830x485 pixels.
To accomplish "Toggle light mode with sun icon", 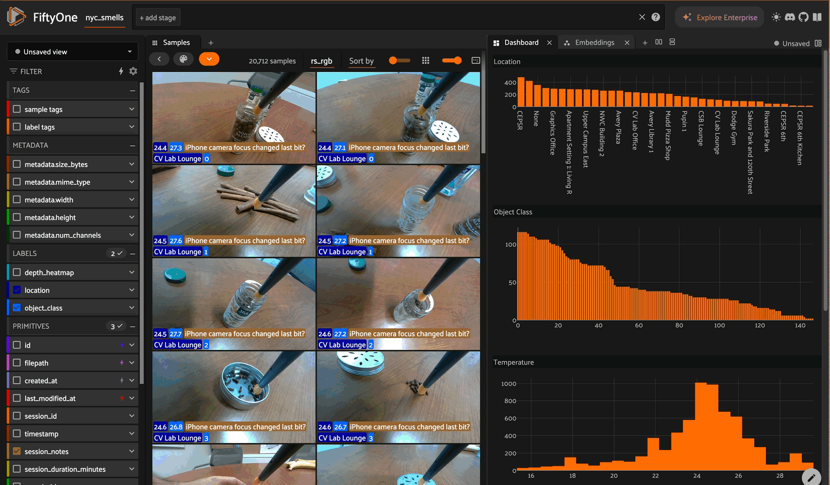I will [776, 17].
